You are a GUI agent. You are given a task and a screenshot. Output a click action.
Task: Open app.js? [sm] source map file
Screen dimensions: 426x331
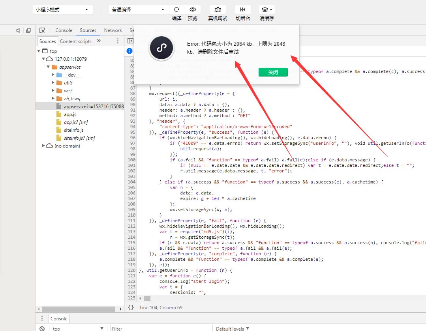(76, 122)
